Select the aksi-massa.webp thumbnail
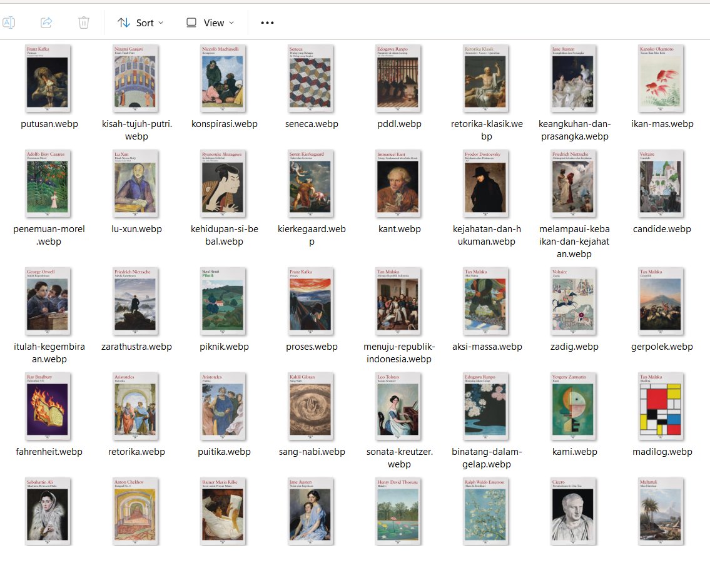The width and height of the screenshot is (710, 565). [487, 302]
